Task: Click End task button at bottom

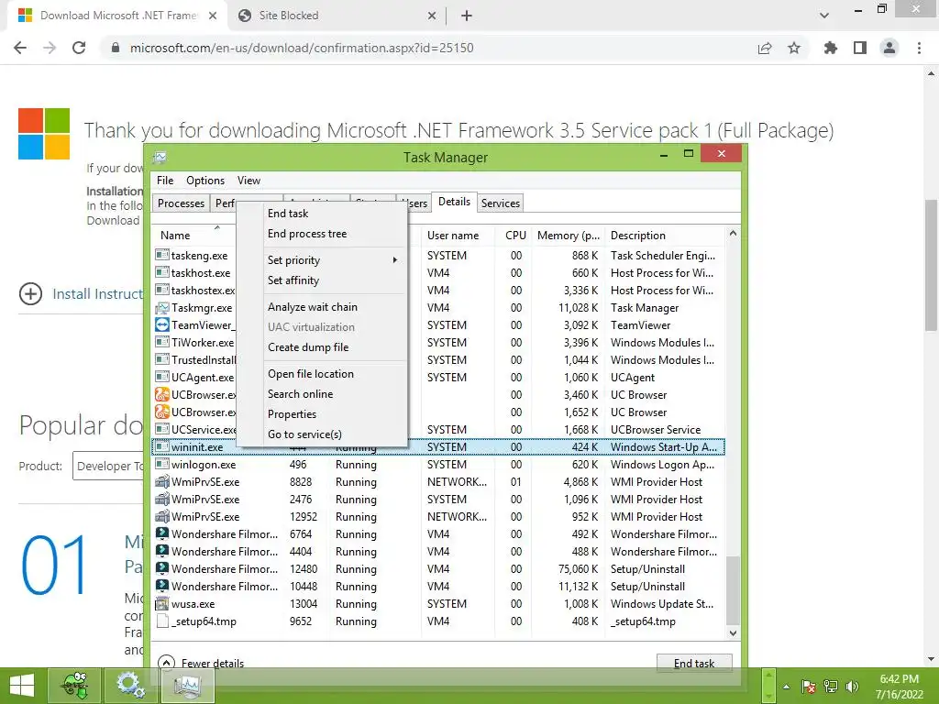Action: (694, 663)
